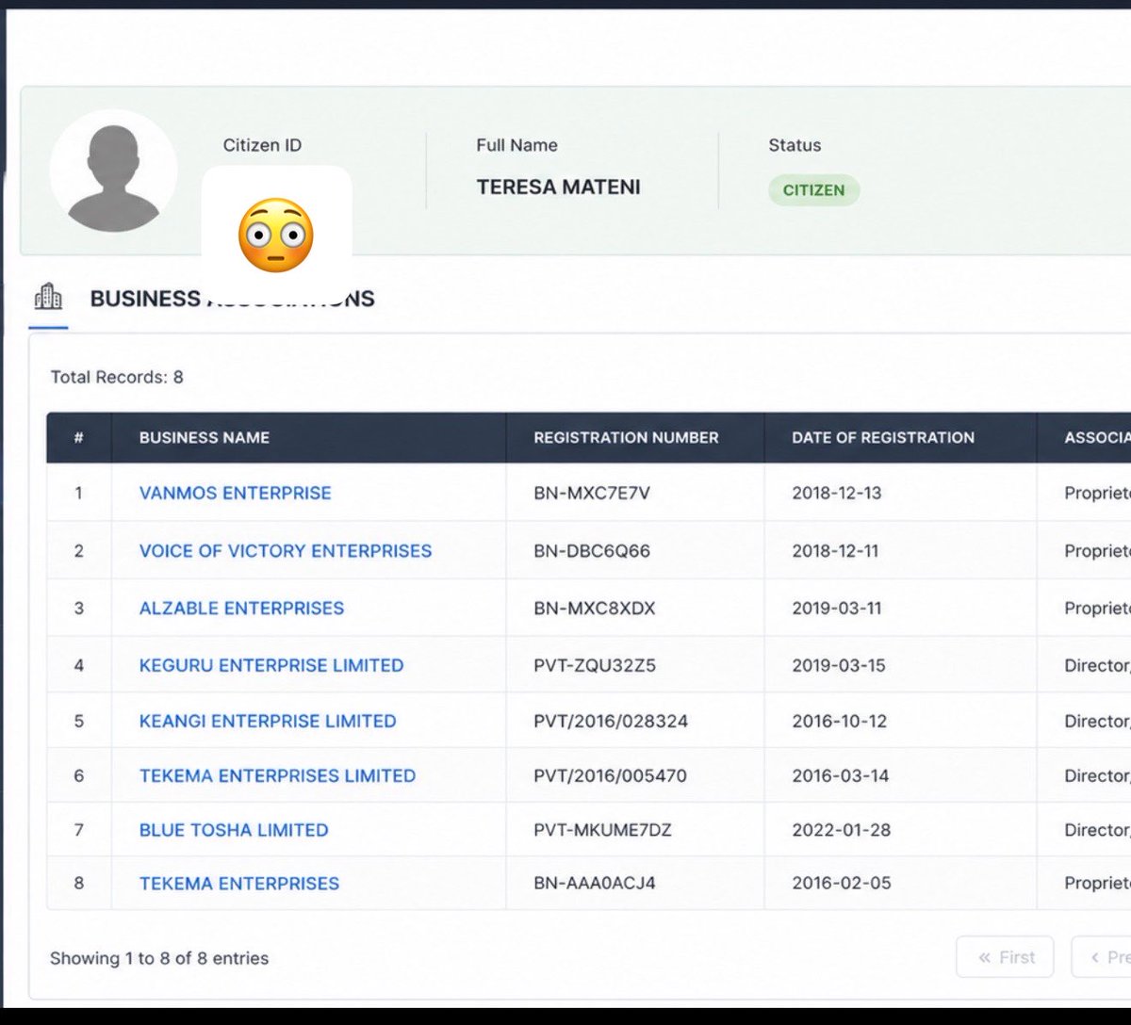Select registration date 2022-01-28

click(841, 830)
